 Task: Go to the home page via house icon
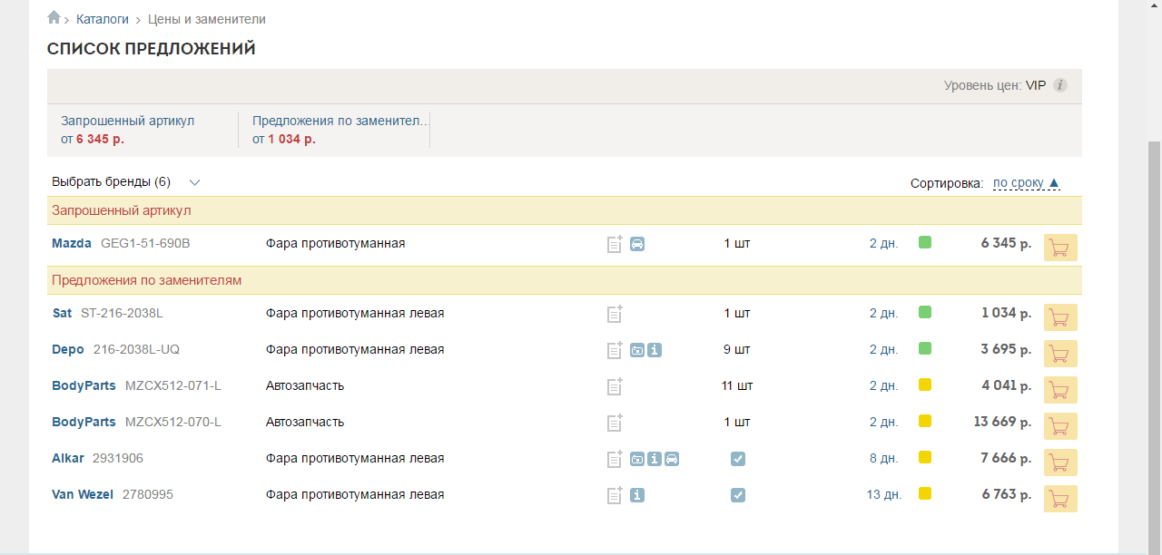click(54, 18)
